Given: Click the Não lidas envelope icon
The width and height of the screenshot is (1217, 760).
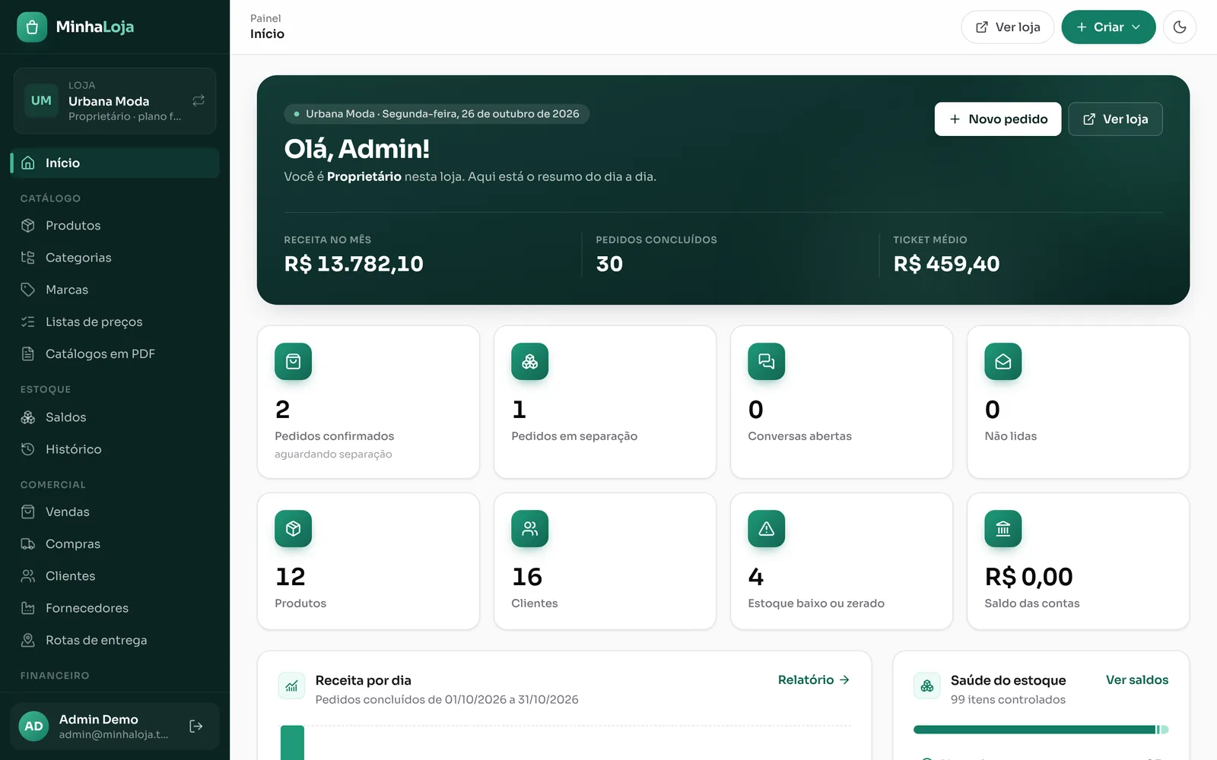Looking at the screenshot, I should point(1003,362).
